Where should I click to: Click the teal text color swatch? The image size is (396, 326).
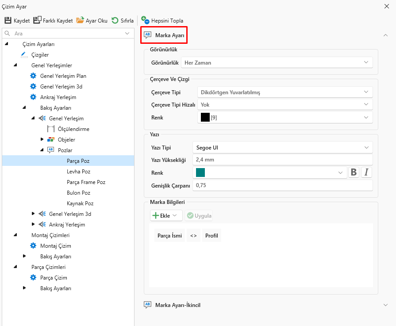click(200, 173)
